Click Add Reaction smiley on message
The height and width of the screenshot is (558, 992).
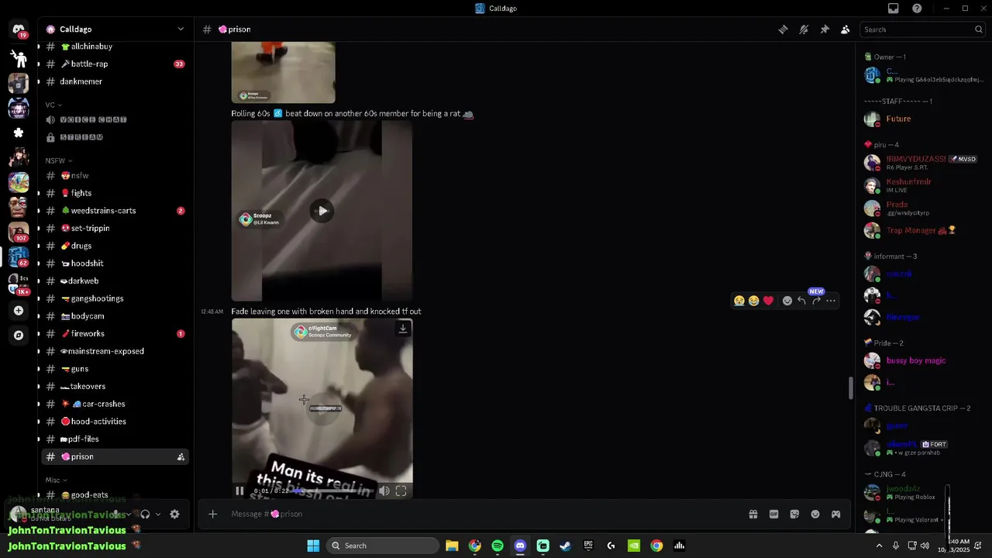point(787,301)
